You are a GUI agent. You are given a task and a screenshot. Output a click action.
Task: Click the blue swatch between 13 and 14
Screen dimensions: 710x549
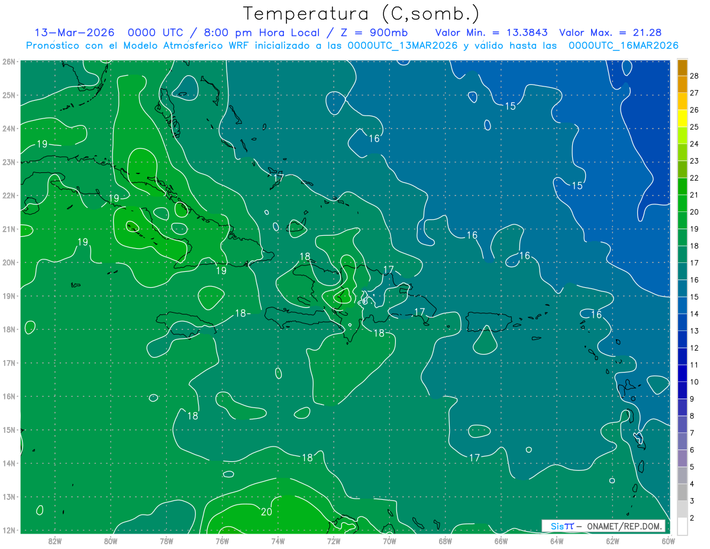click(x=682, y=322)
